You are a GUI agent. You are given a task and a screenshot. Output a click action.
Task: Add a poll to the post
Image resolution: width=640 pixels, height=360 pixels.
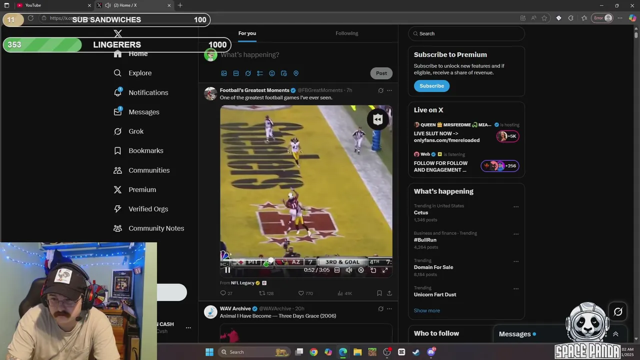260,73
